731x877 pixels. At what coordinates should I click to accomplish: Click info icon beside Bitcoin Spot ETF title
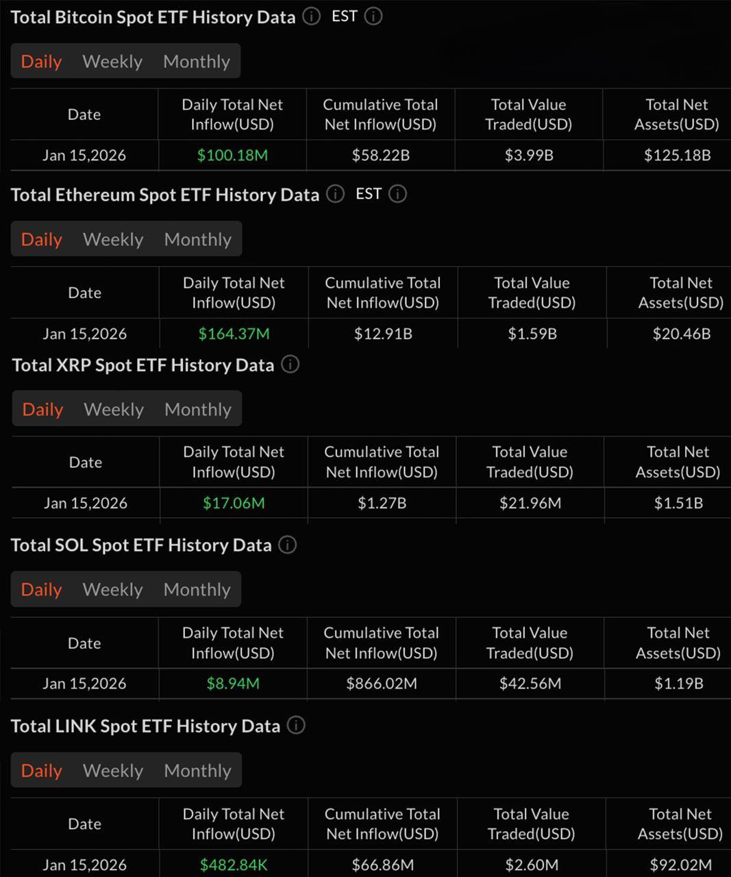click(x=311, y=16)
